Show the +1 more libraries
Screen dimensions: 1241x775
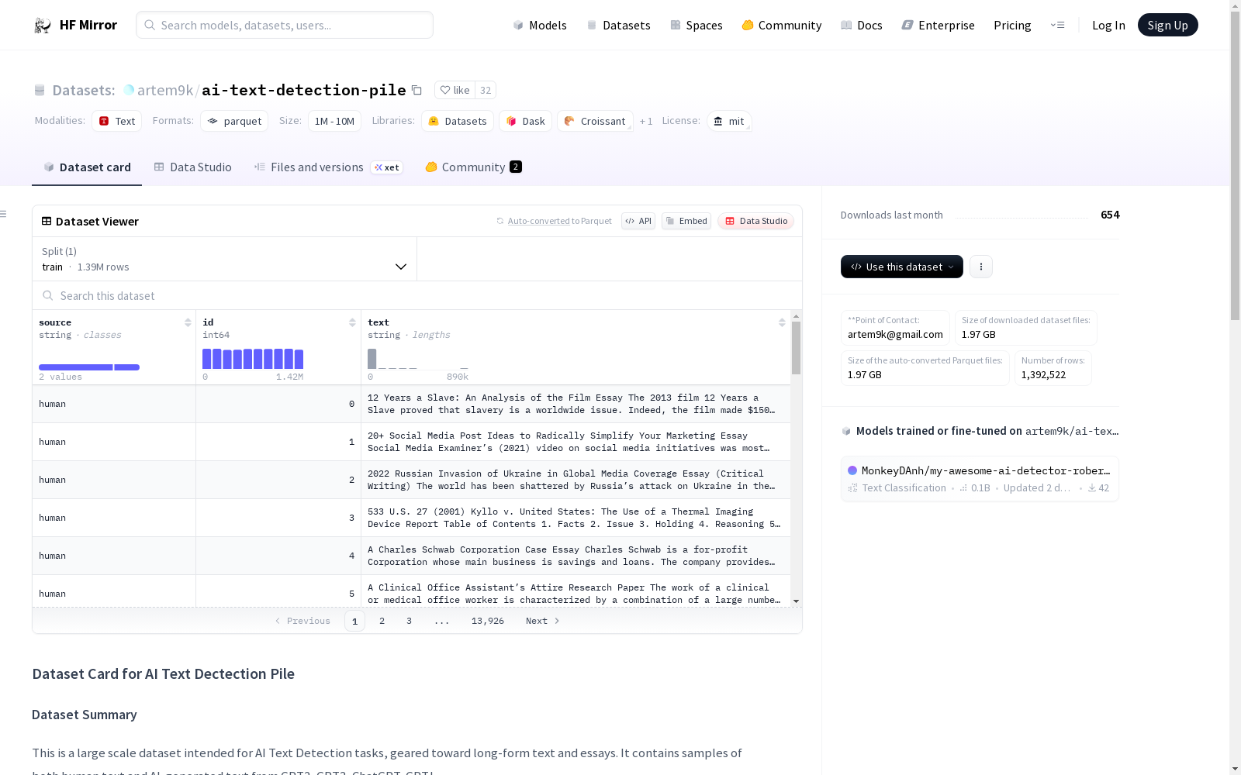coord(646,121)
